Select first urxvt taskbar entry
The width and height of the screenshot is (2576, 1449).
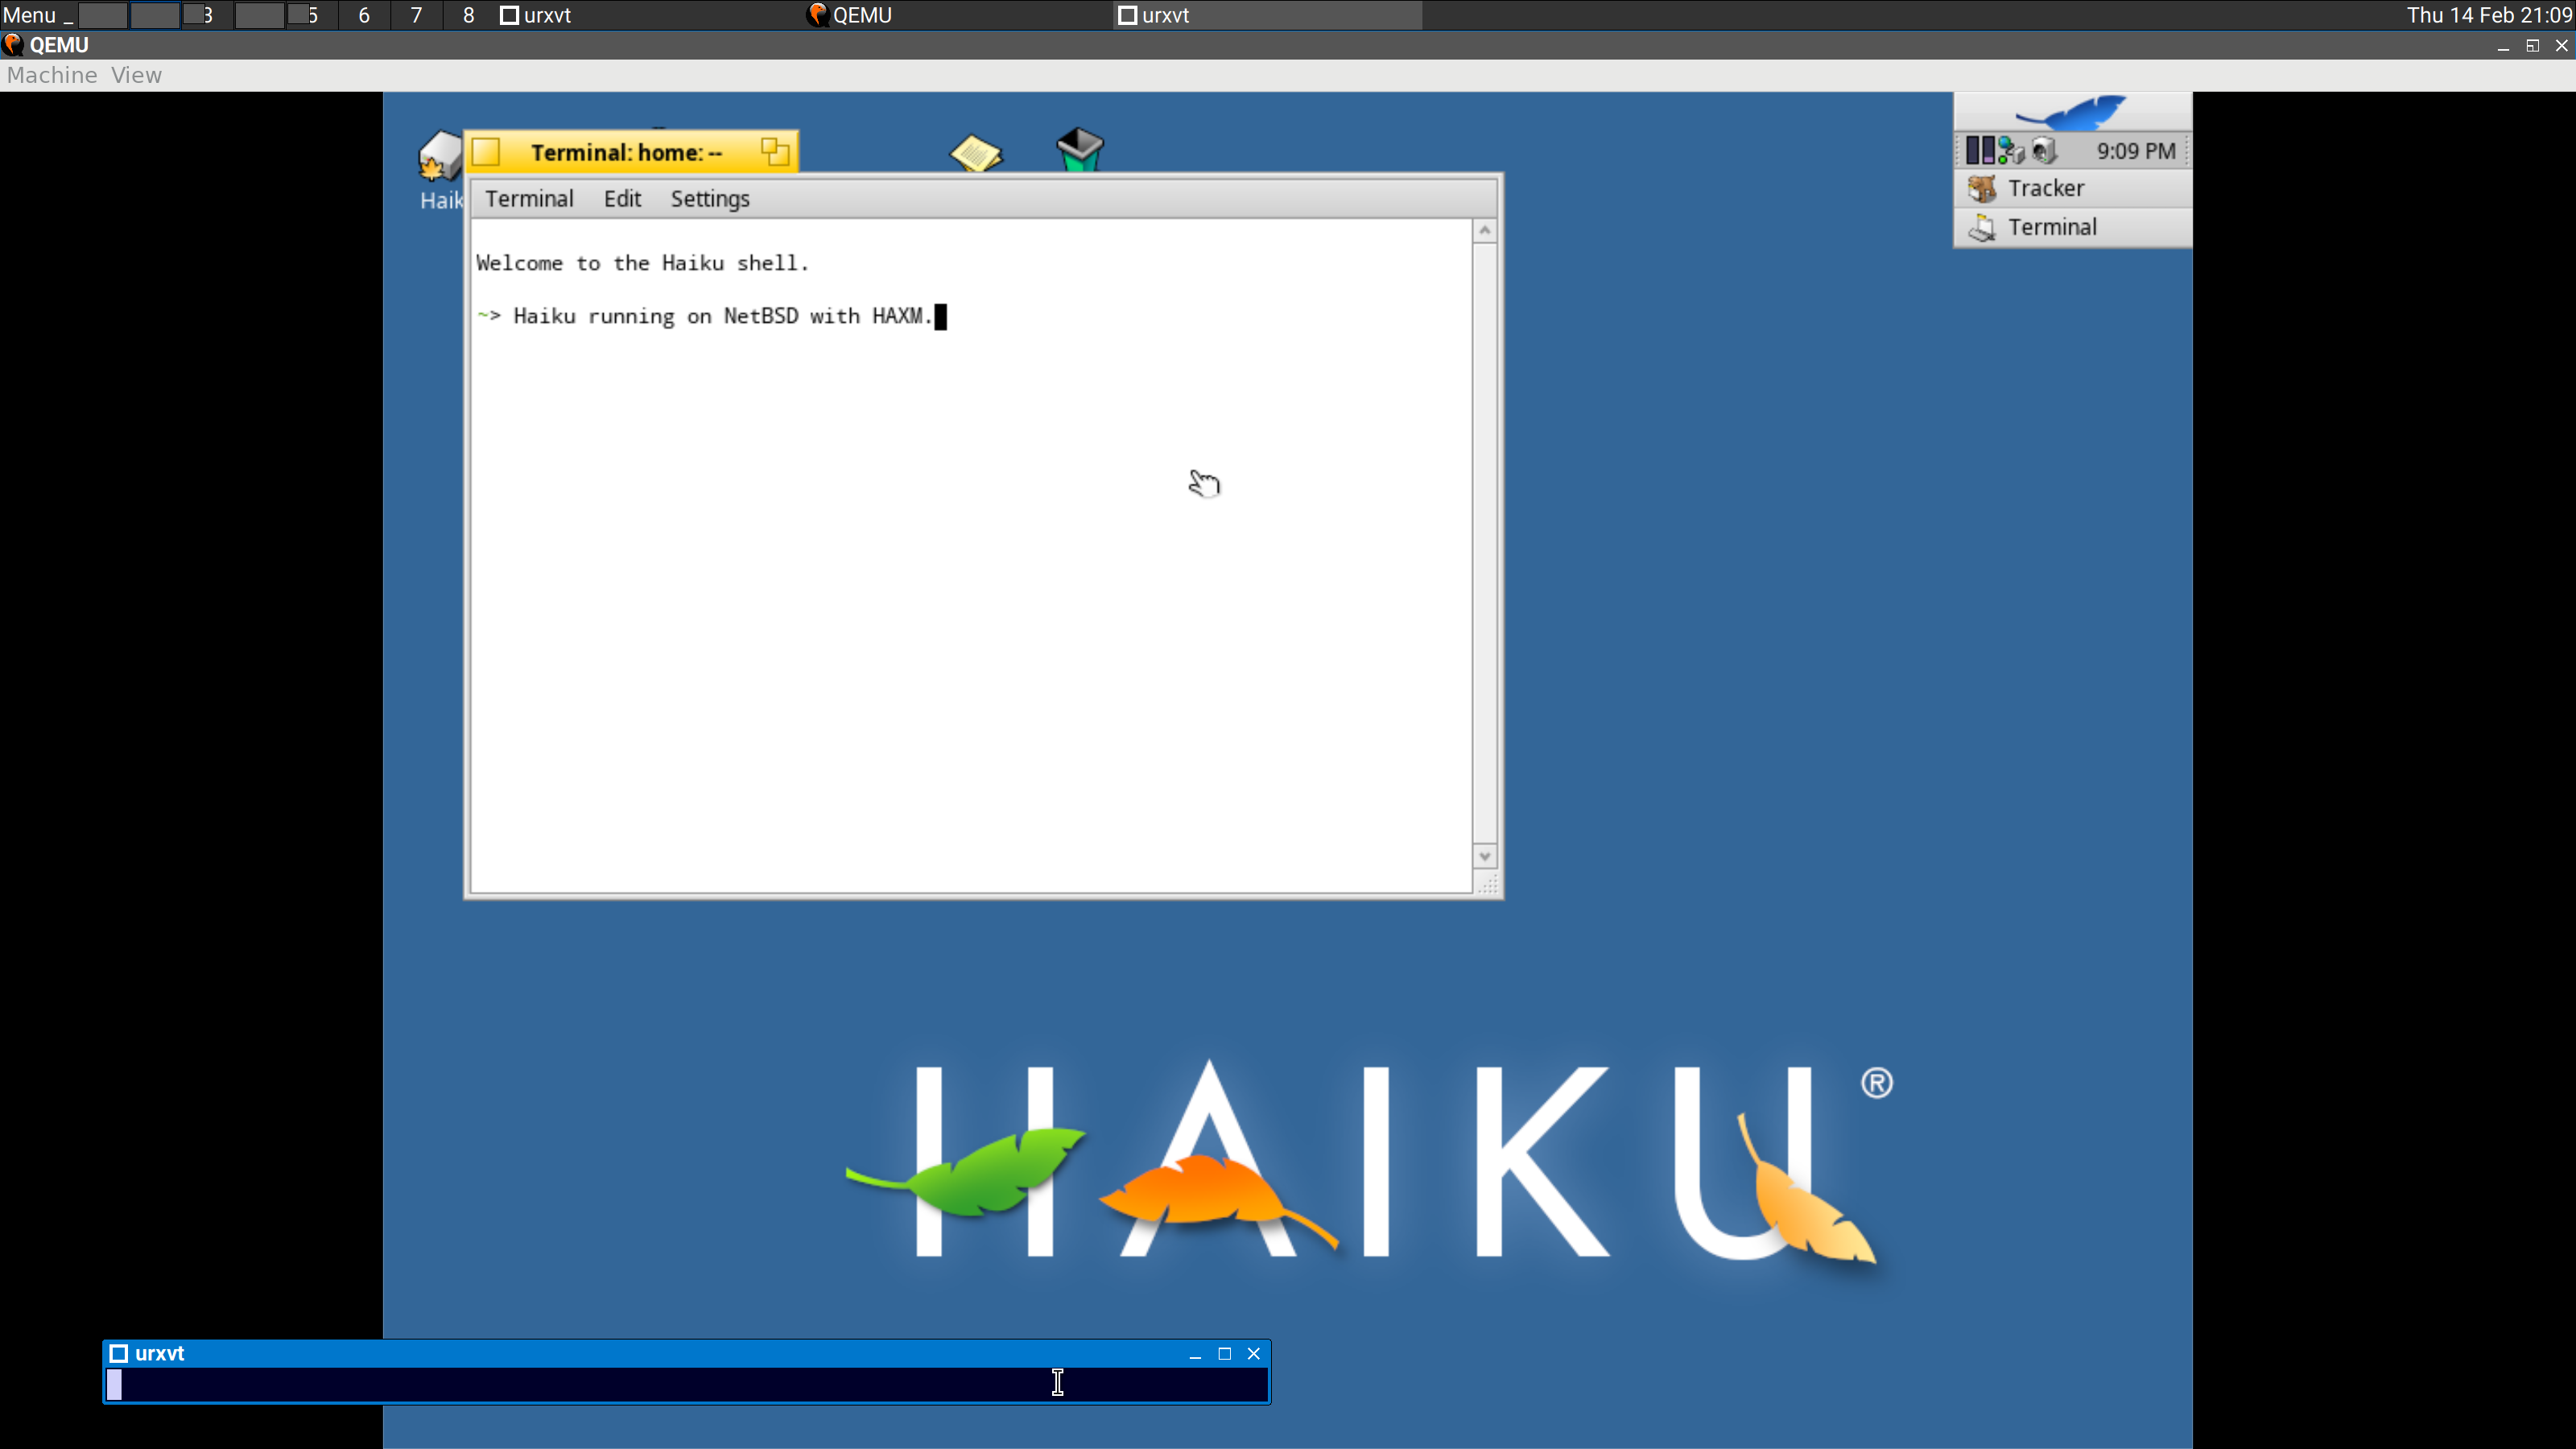click(648, 15)
